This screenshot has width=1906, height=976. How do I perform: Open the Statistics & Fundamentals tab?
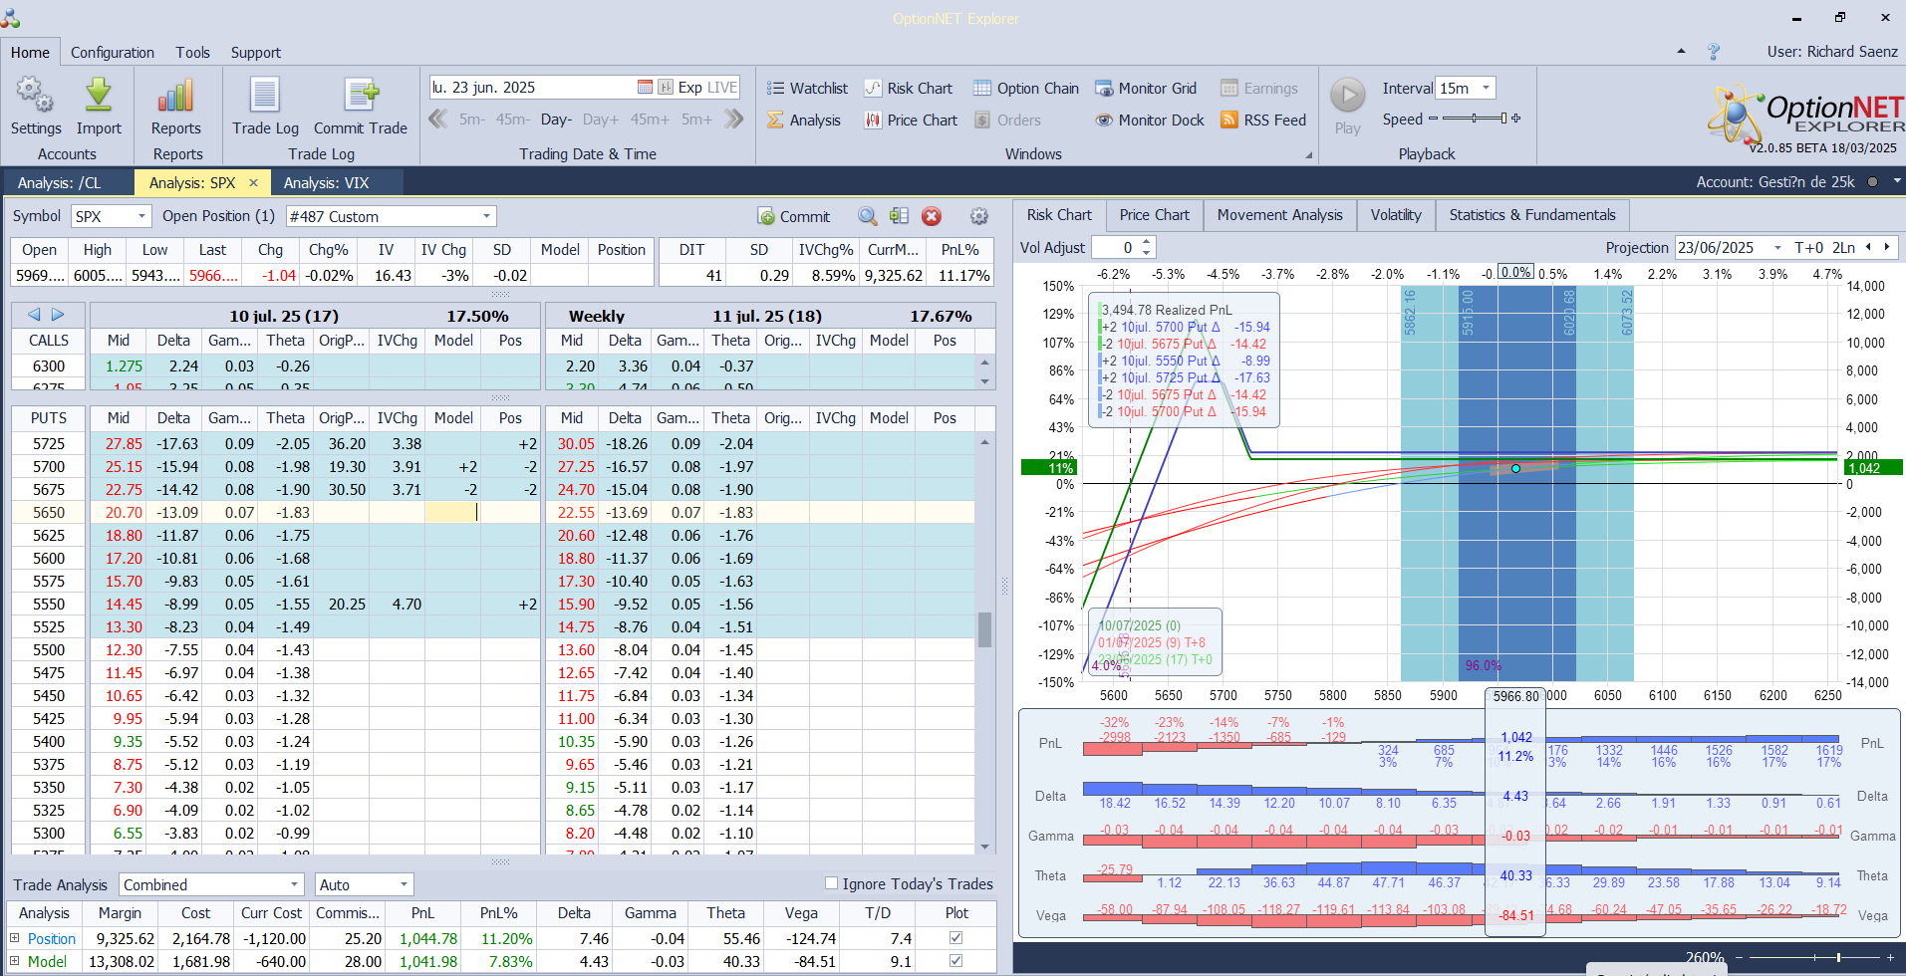tap(1532, 215)
